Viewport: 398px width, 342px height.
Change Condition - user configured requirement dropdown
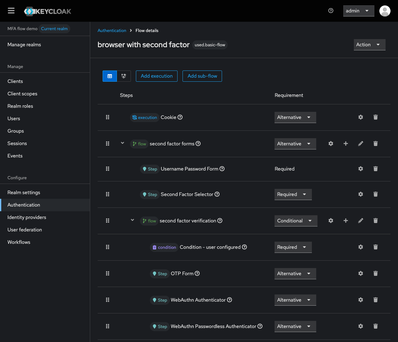[293, 247]
